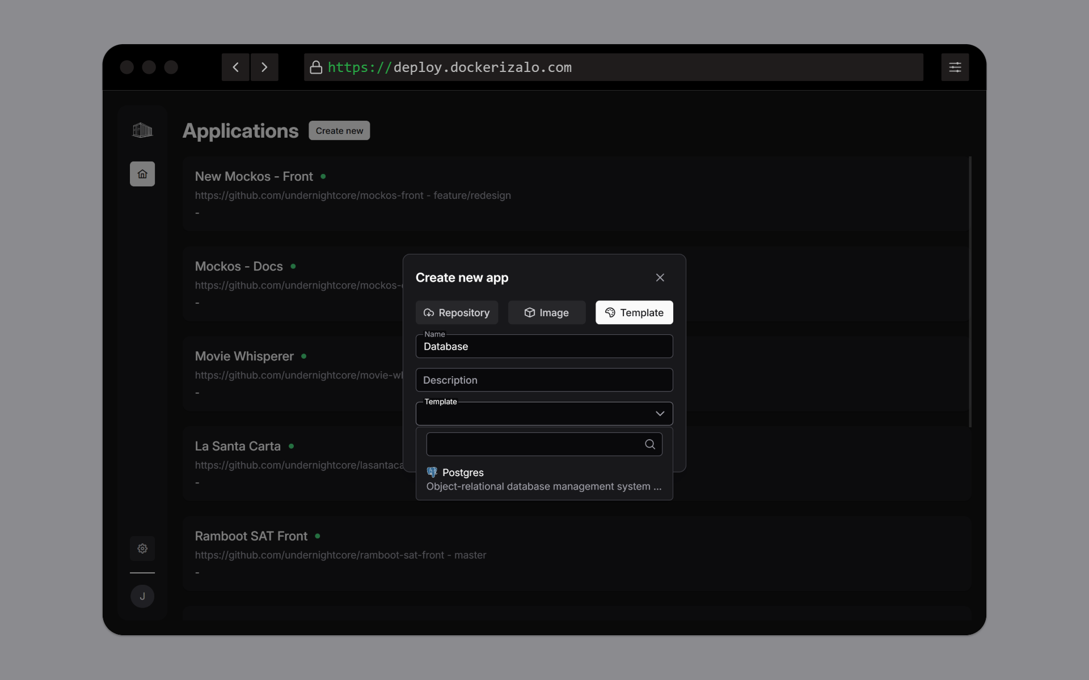Click the green status dot beside Ramboot SAT Front
1089x680 pixels.
[318, 536]
